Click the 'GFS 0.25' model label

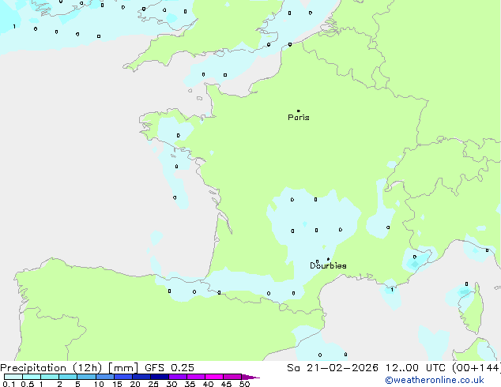coord(169,368)
